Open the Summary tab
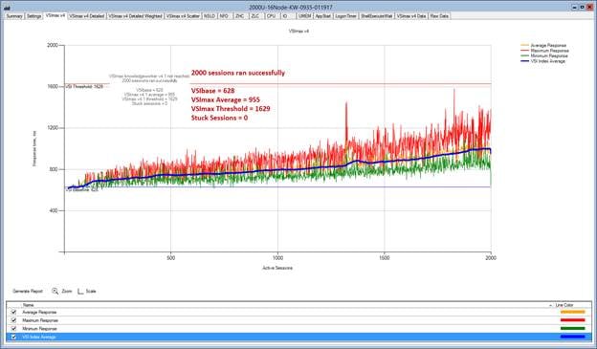The image size is (597, 349). [x=14, y=16]
